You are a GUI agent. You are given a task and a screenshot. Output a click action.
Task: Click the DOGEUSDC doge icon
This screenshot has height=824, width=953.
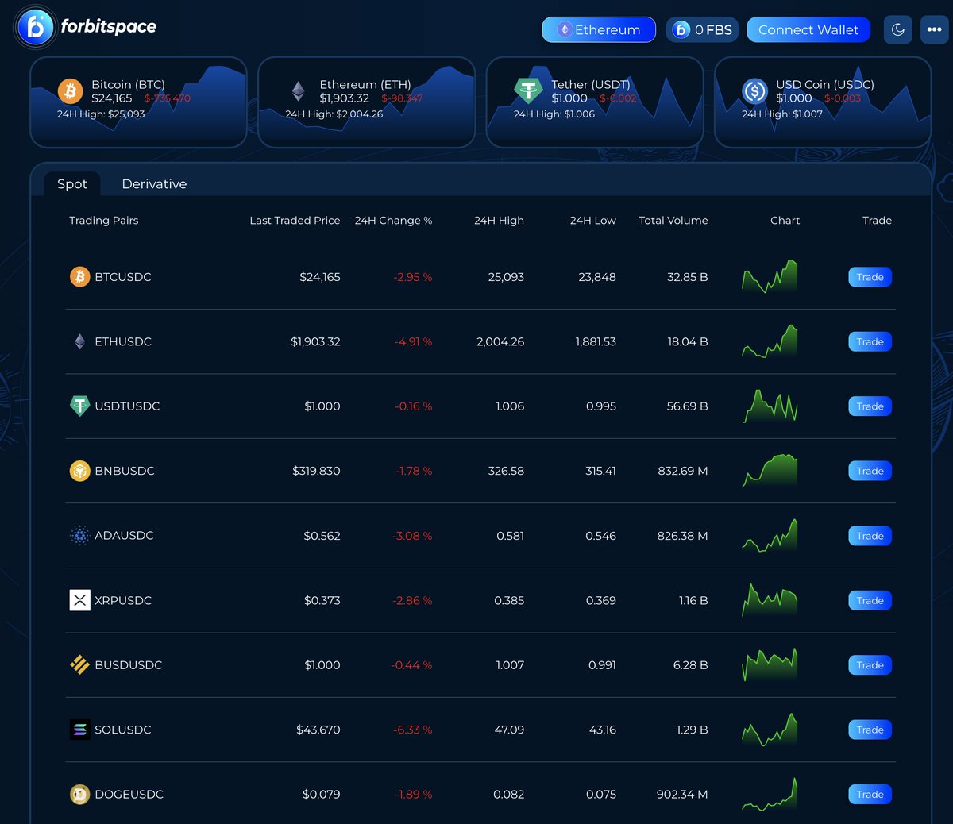coord(79,794)
